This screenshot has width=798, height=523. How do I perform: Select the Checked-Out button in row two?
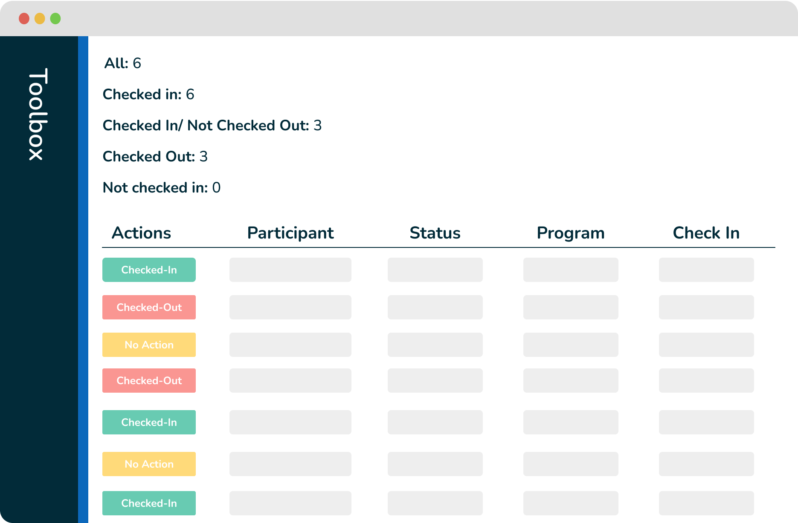click(x=149, y=307)
